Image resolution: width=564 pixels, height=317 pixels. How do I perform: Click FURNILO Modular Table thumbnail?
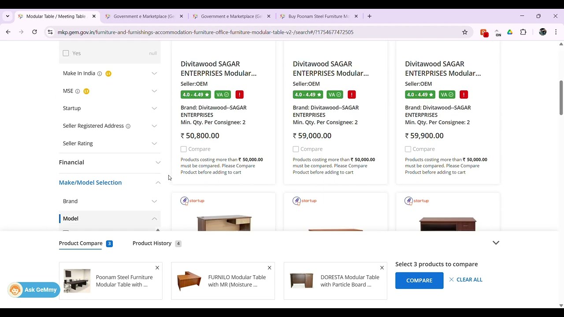tap(189, 281)
